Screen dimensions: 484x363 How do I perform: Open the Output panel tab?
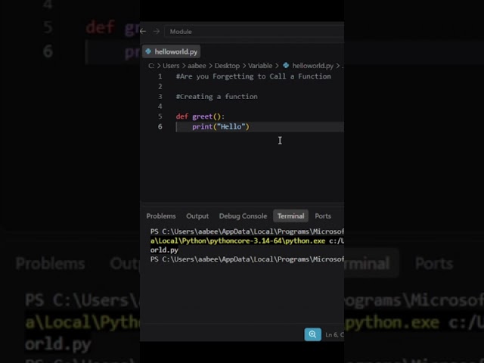[x=197, y=216]
